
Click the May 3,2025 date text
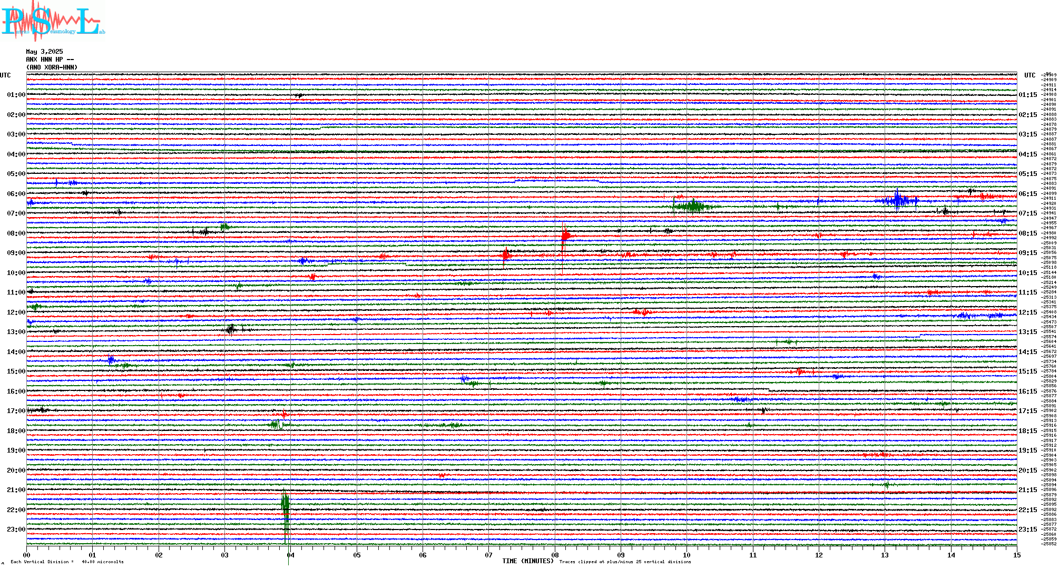point(44,52)
